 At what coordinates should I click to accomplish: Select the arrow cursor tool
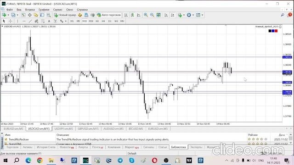(4, 21)
